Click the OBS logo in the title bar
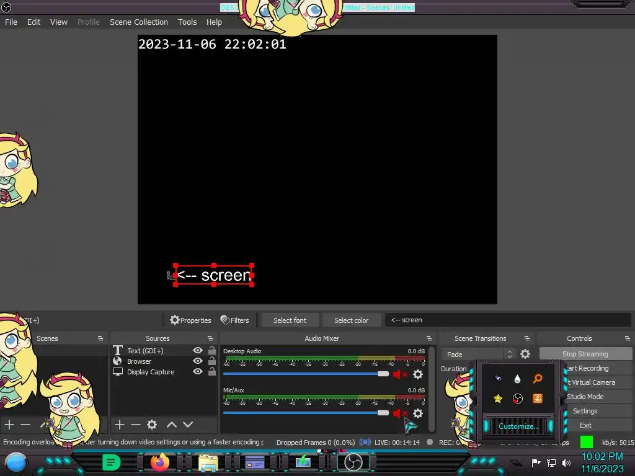This screenshot has height=476, width=635. point(6,7)
